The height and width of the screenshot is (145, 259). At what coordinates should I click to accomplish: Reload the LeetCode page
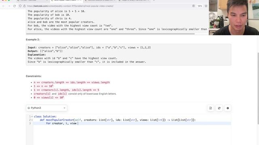[x=15, y=6]
